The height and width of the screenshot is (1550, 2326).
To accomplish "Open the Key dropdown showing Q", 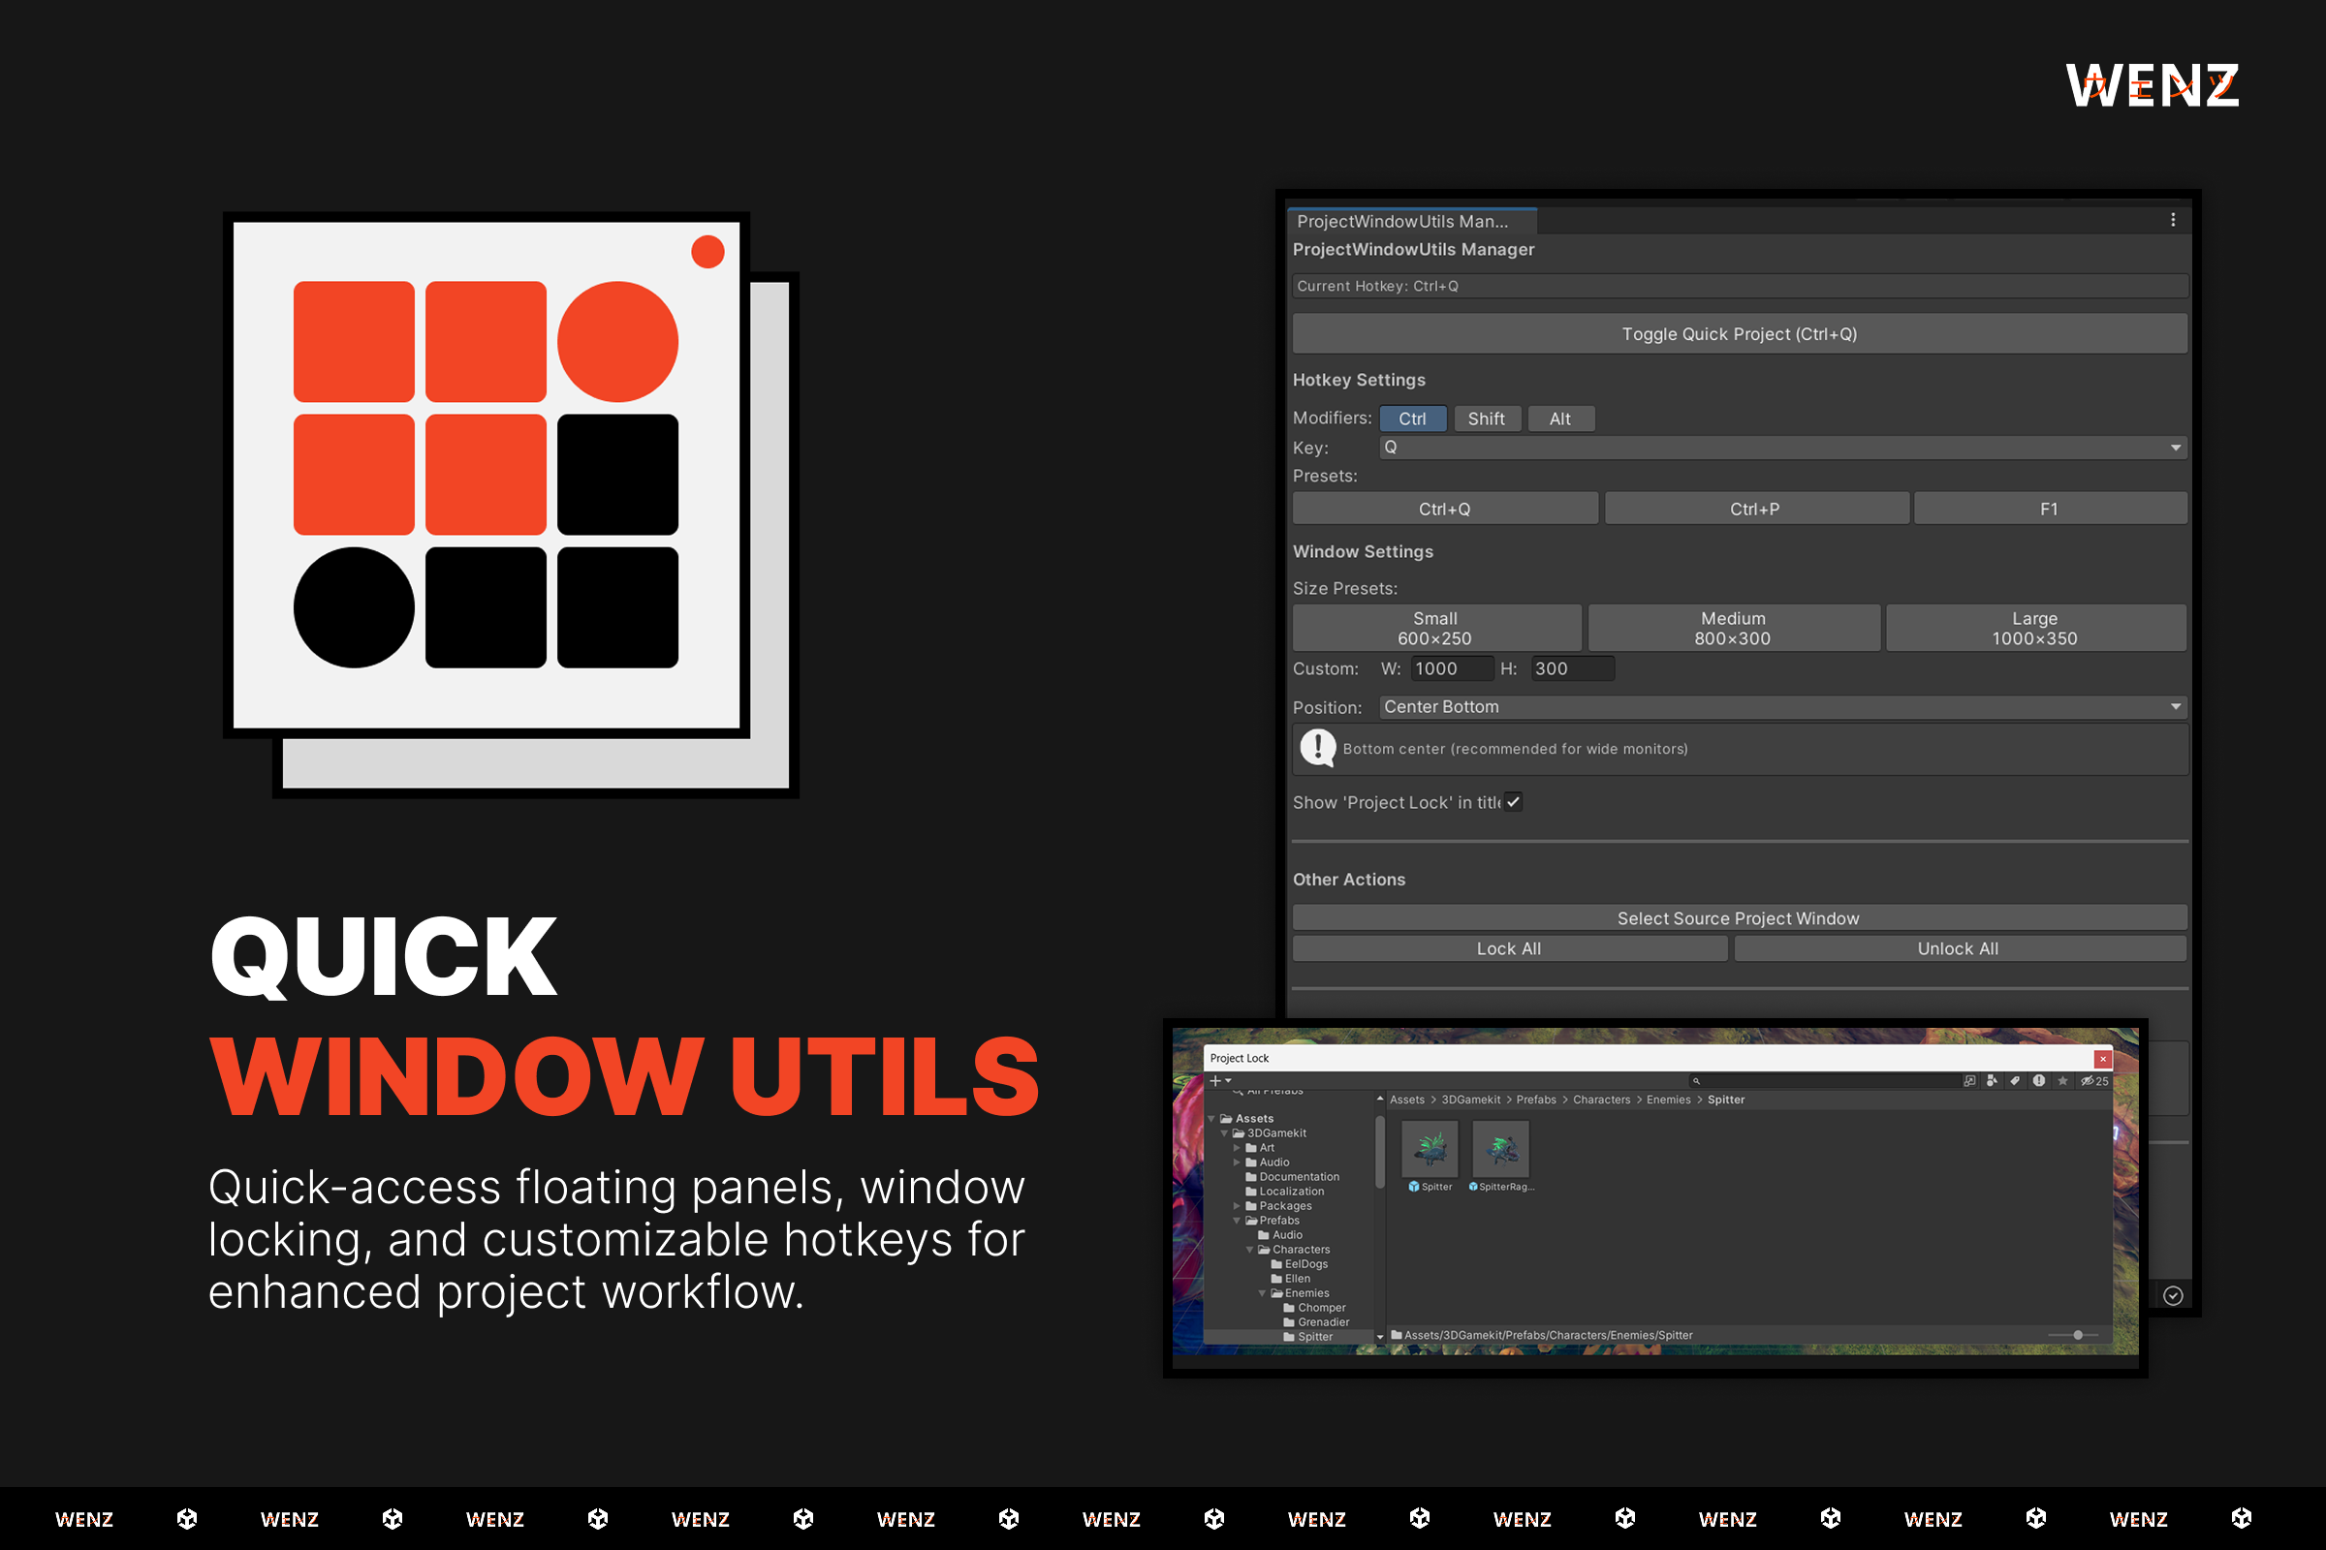I will (1782, 448).
